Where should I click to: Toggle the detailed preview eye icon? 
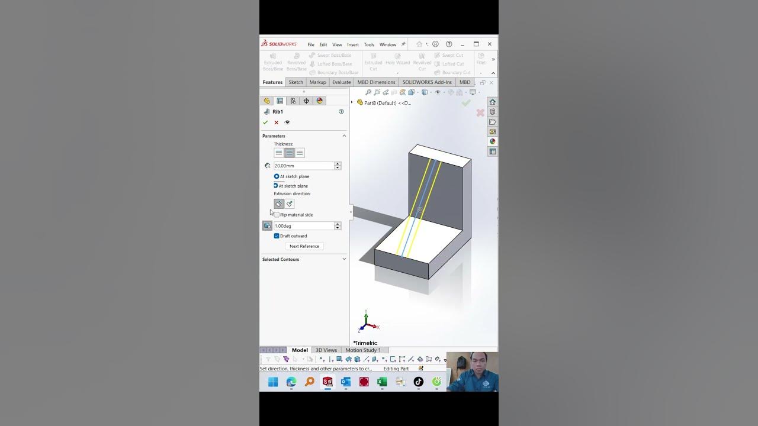287,122
